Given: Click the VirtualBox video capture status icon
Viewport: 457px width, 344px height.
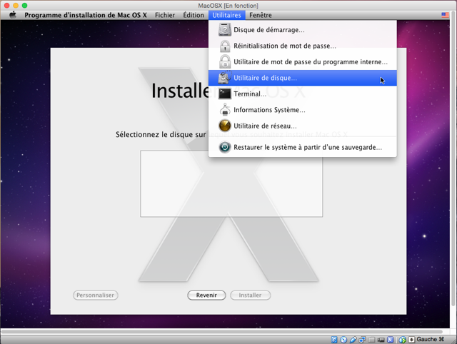Looking at the screenshot, I should [x=381, y=340].
